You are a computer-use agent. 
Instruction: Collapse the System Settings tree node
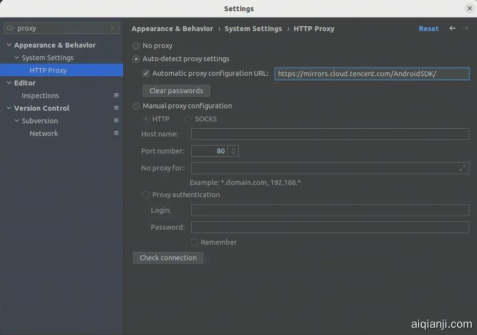(x=17, y=58)
